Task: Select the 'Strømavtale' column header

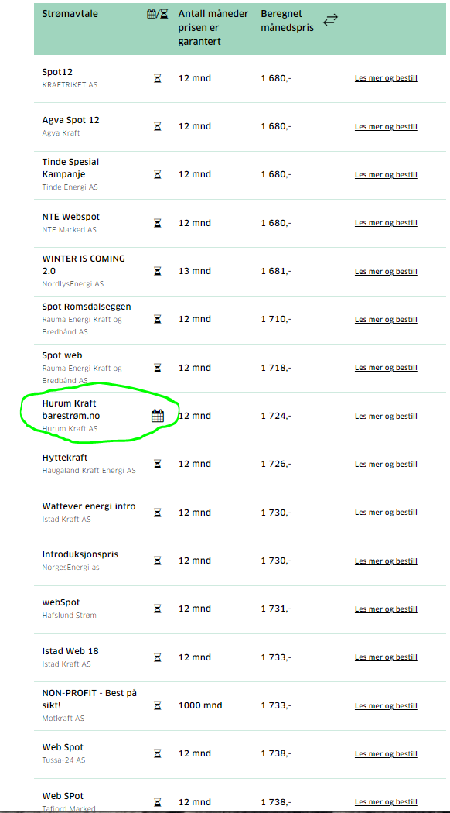Action: (70, 13)
